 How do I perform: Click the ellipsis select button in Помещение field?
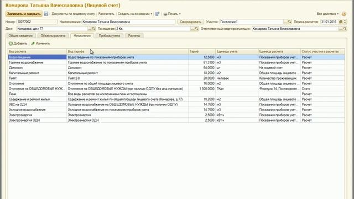coord(192,29)
